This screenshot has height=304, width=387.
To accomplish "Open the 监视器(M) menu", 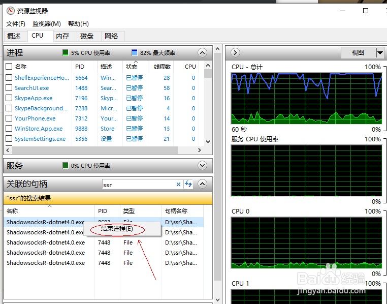I will click(46, 24).
